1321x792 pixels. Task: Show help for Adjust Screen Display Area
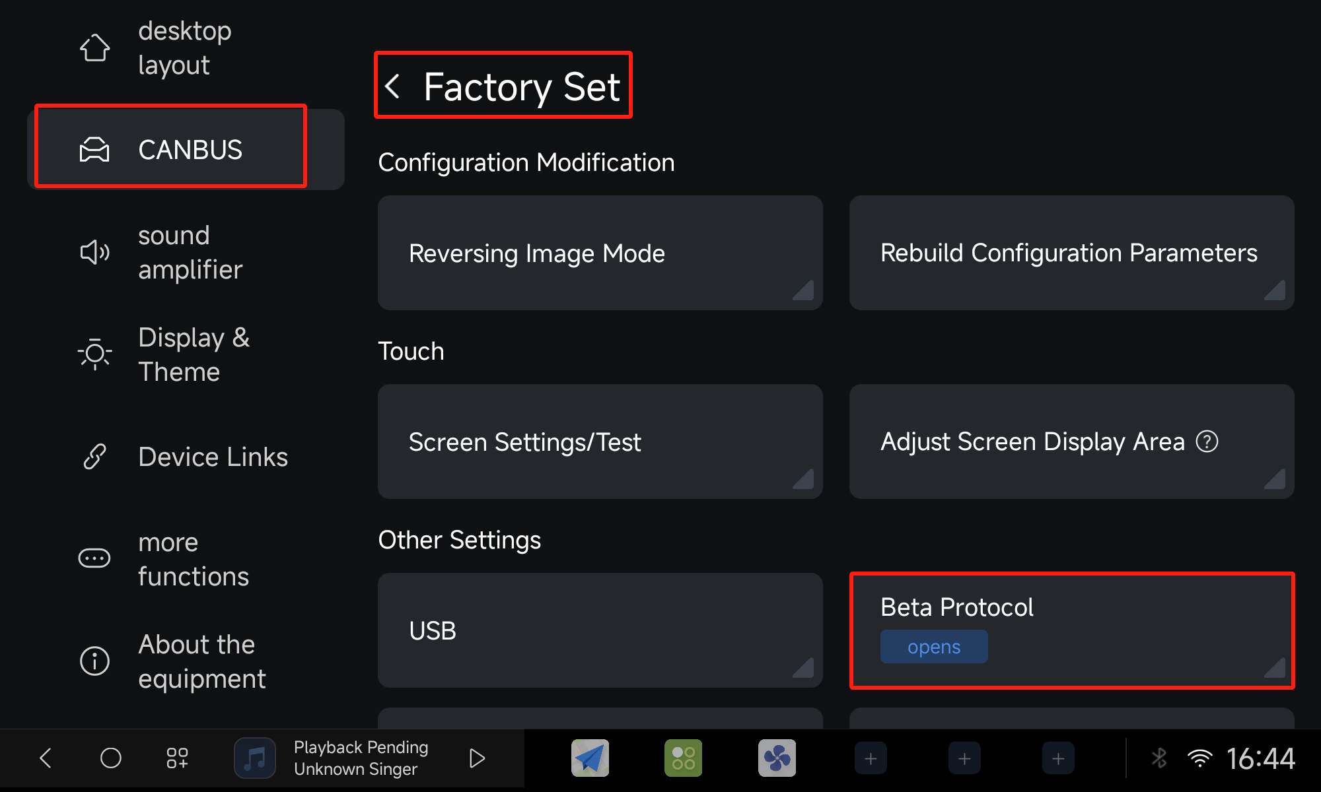point(1207,442)
